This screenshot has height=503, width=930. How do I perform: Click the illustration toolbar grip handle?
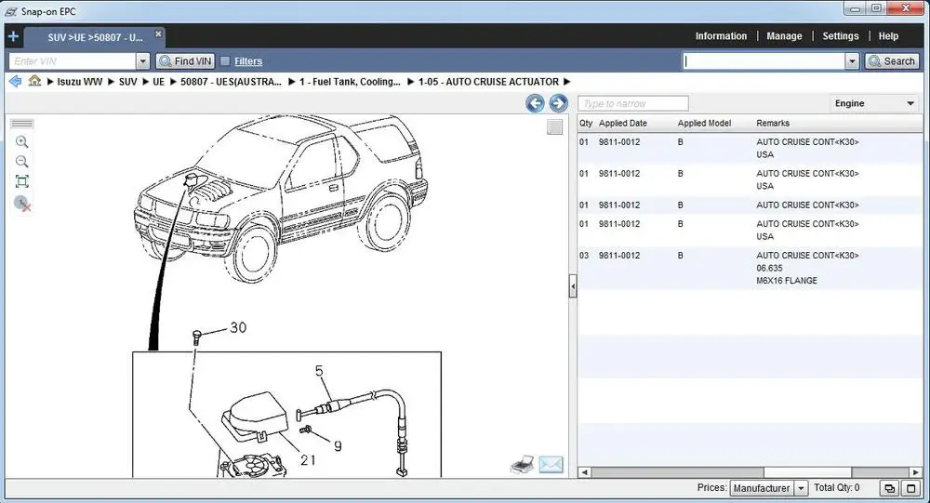22,124
